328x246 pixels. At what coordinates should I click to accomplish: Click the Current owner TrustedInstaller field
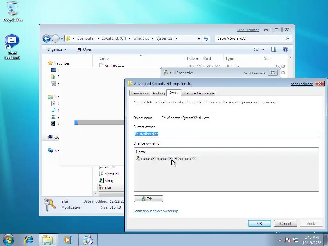(x=226, y=134)
